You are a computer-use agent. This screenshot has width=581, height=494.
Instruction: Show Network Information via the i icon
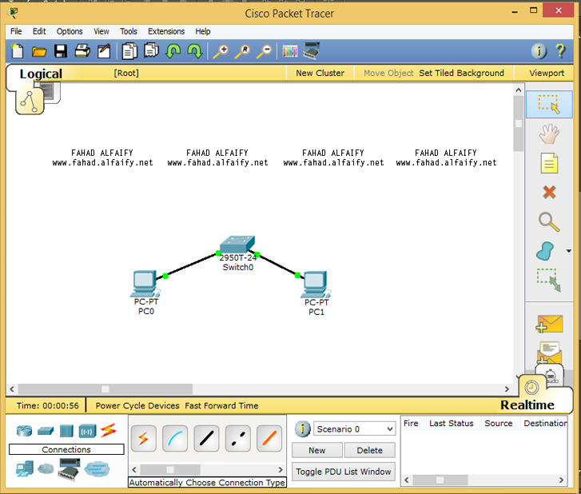539,51
